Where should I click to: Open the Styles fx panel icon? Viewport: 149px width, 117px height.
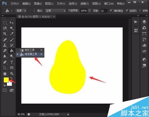[144, 66]
